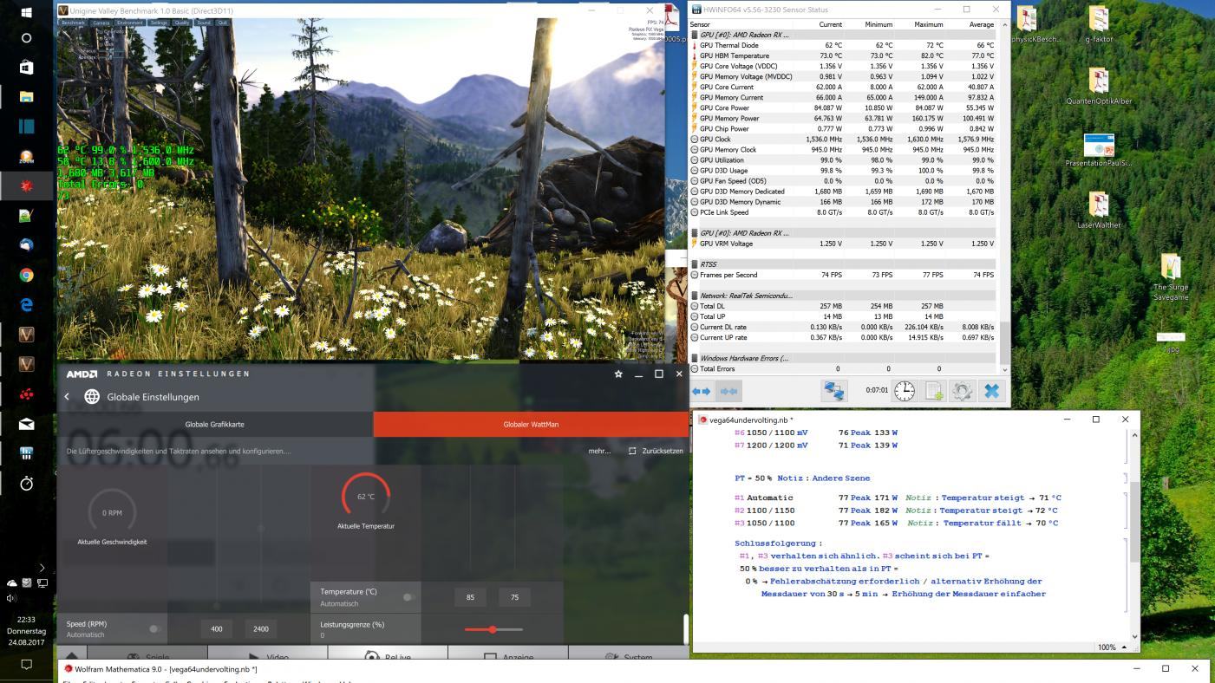Click the expand sensor columns arrows in HWiNFO

point(701,392)
